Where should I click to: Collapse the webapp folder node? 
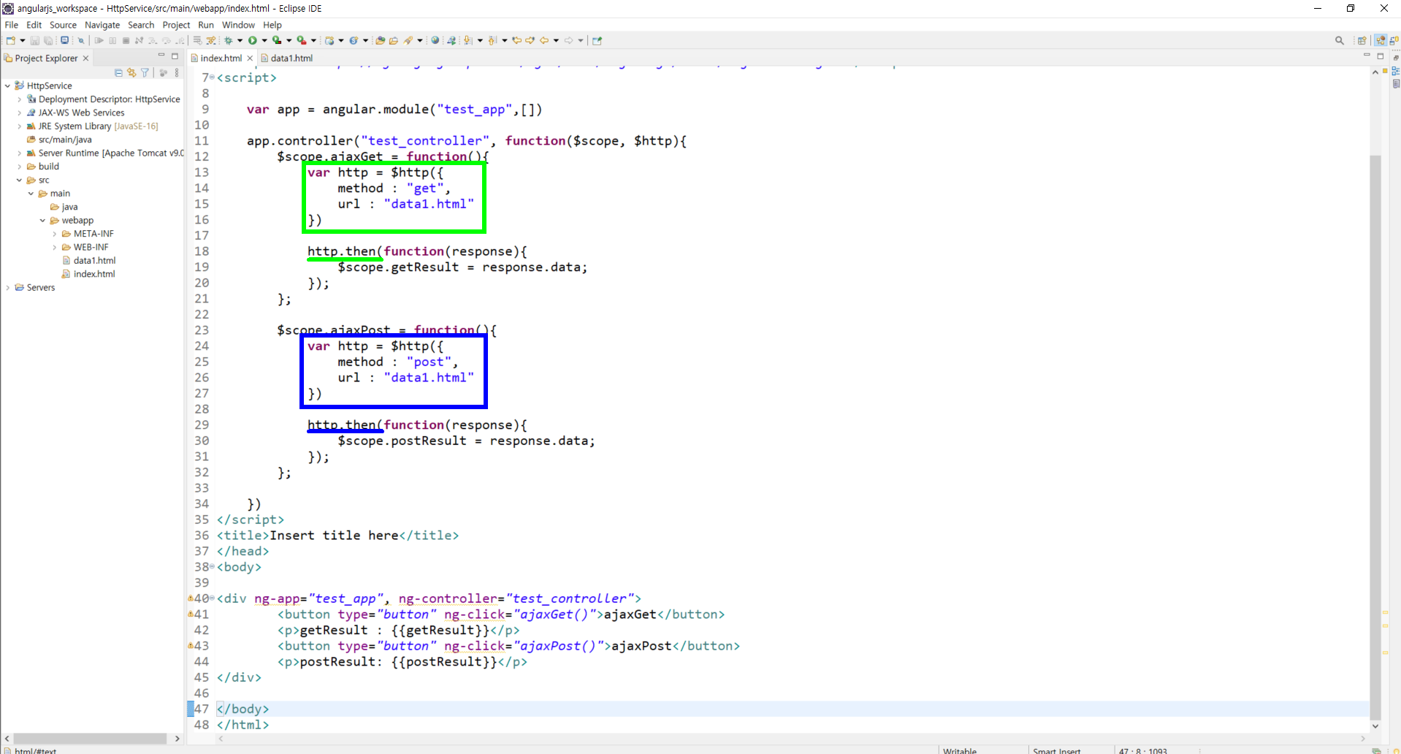[43, 221]
